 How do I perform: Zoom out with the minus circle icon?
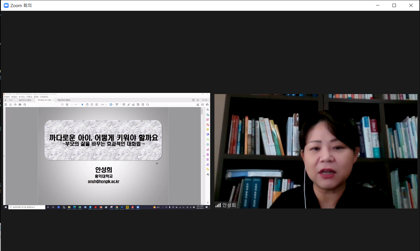[x=92, y=105]
